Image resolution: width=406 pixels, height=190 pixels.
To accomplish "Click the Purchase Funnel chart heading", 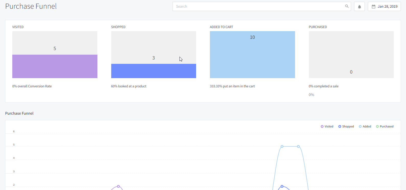I will pyautogui.click(x=19, y=113).
